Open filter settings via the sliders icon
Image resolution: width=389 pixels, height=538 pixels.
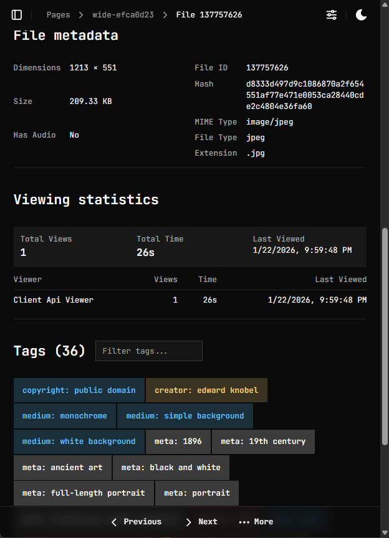(331, 14)
